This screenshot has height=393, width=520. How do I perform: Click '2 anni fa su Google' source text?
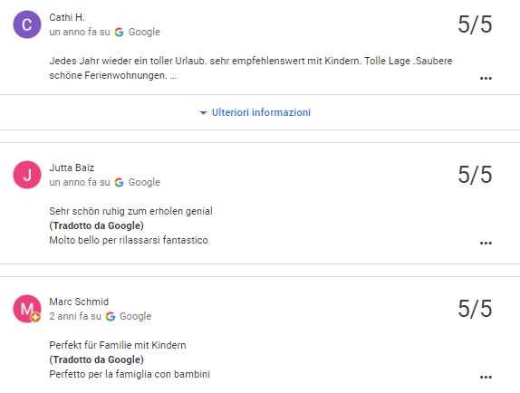(x=101, y=316)
